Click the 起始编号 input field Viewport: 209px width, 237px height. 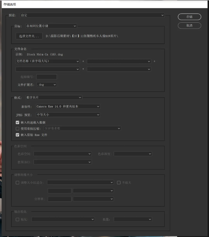tap(47, 77)
